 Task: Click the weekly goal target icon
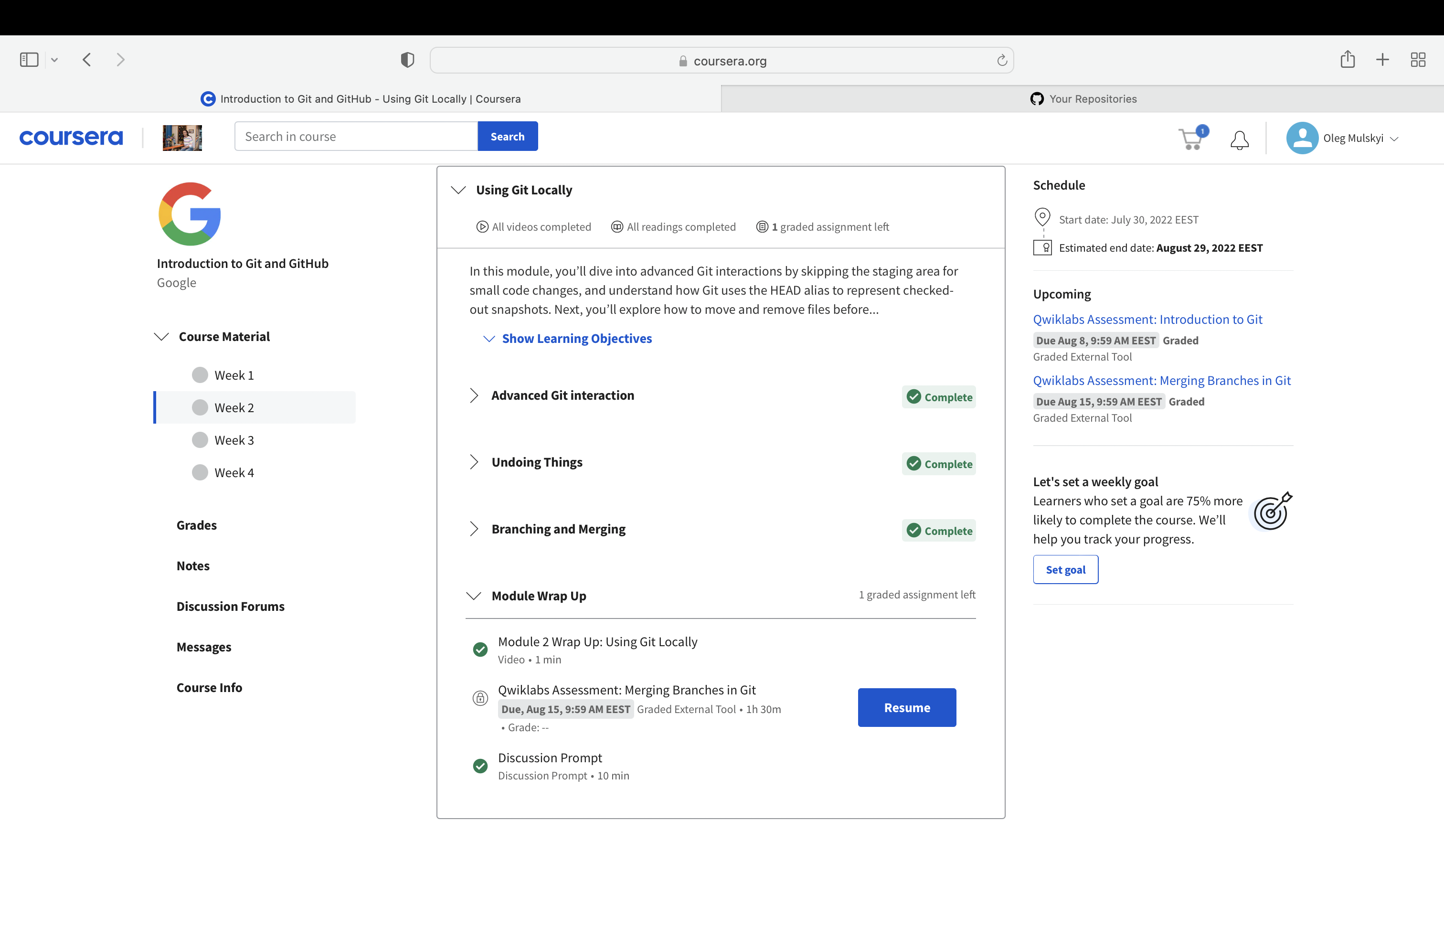1272,511
